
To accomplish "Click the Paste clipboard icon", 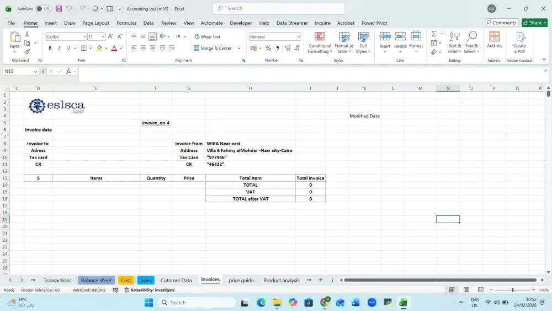I will click(15, 36).
